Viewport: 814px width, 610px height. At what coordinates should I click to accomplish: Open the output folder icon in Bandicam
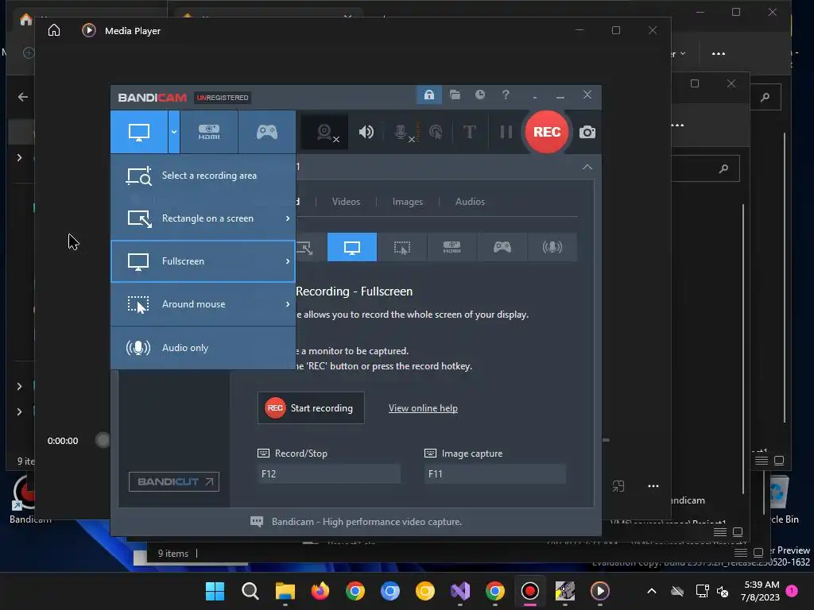click(455, 95)
